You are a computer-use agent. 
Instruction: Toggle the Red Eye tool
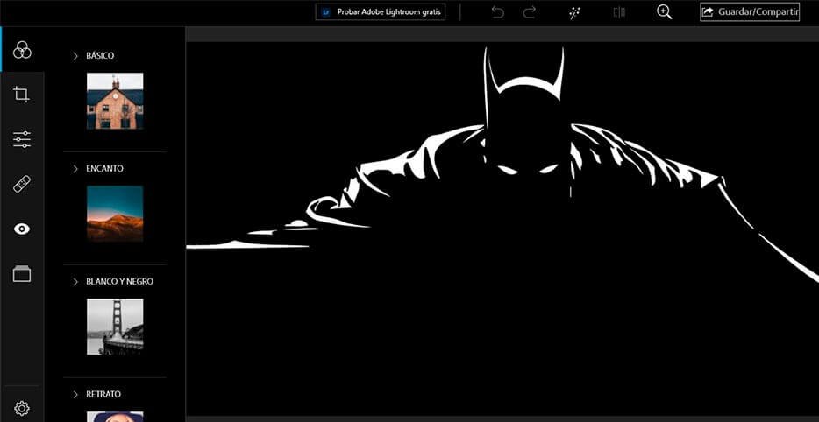coord(22,229)
